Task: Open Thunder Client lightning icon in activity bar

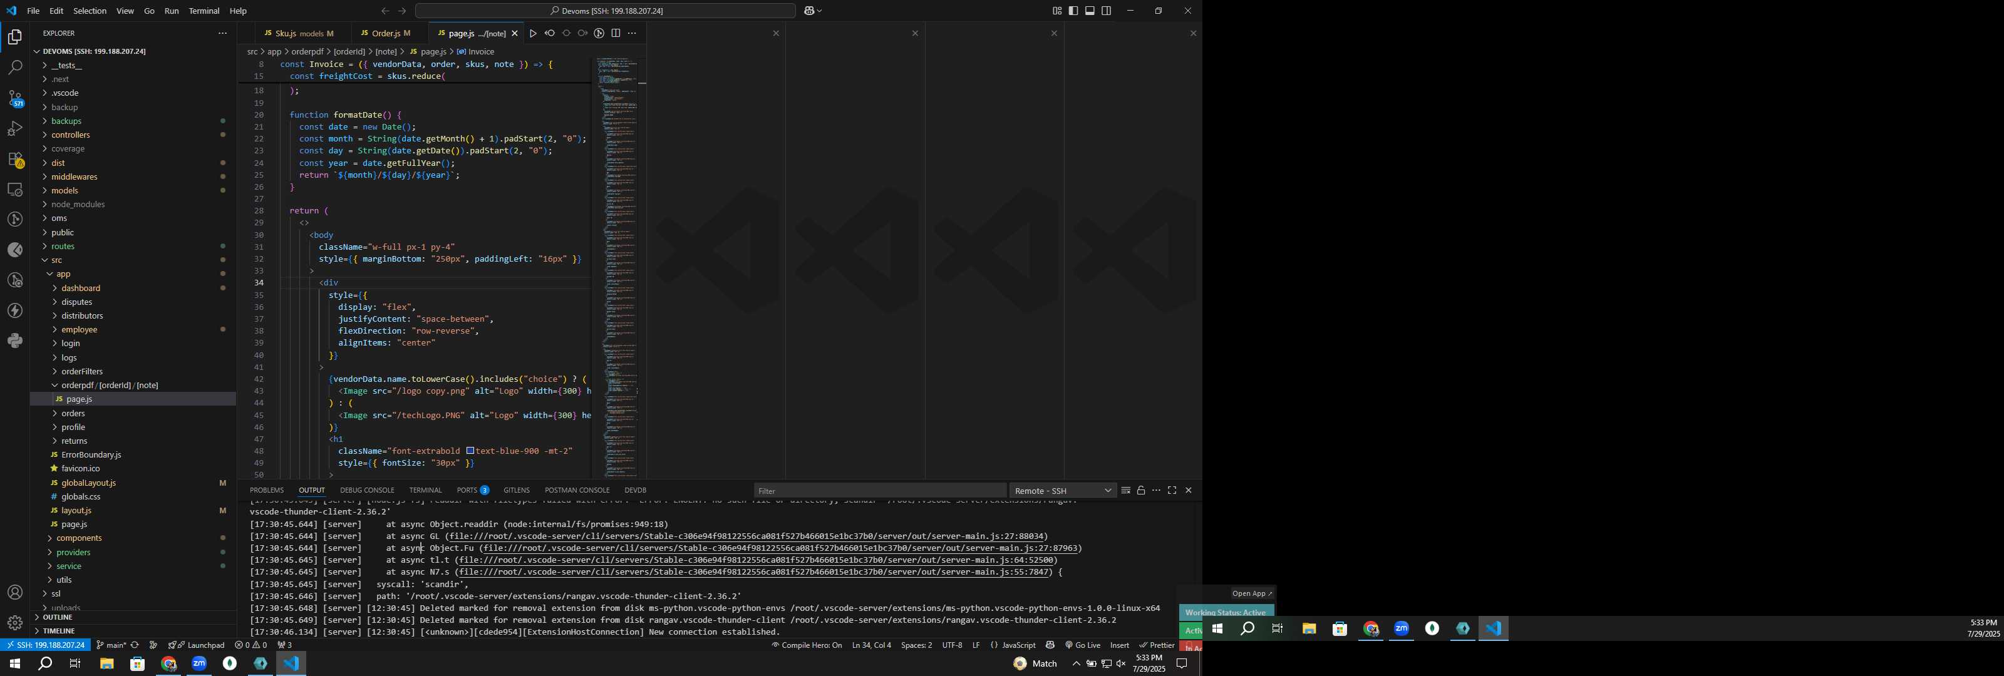Action: [x=15, y=310]
